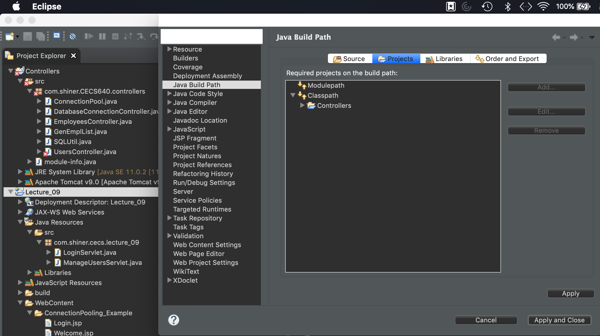Expand the Resource property category
The image size is (600, 336).
click(170, 49)
